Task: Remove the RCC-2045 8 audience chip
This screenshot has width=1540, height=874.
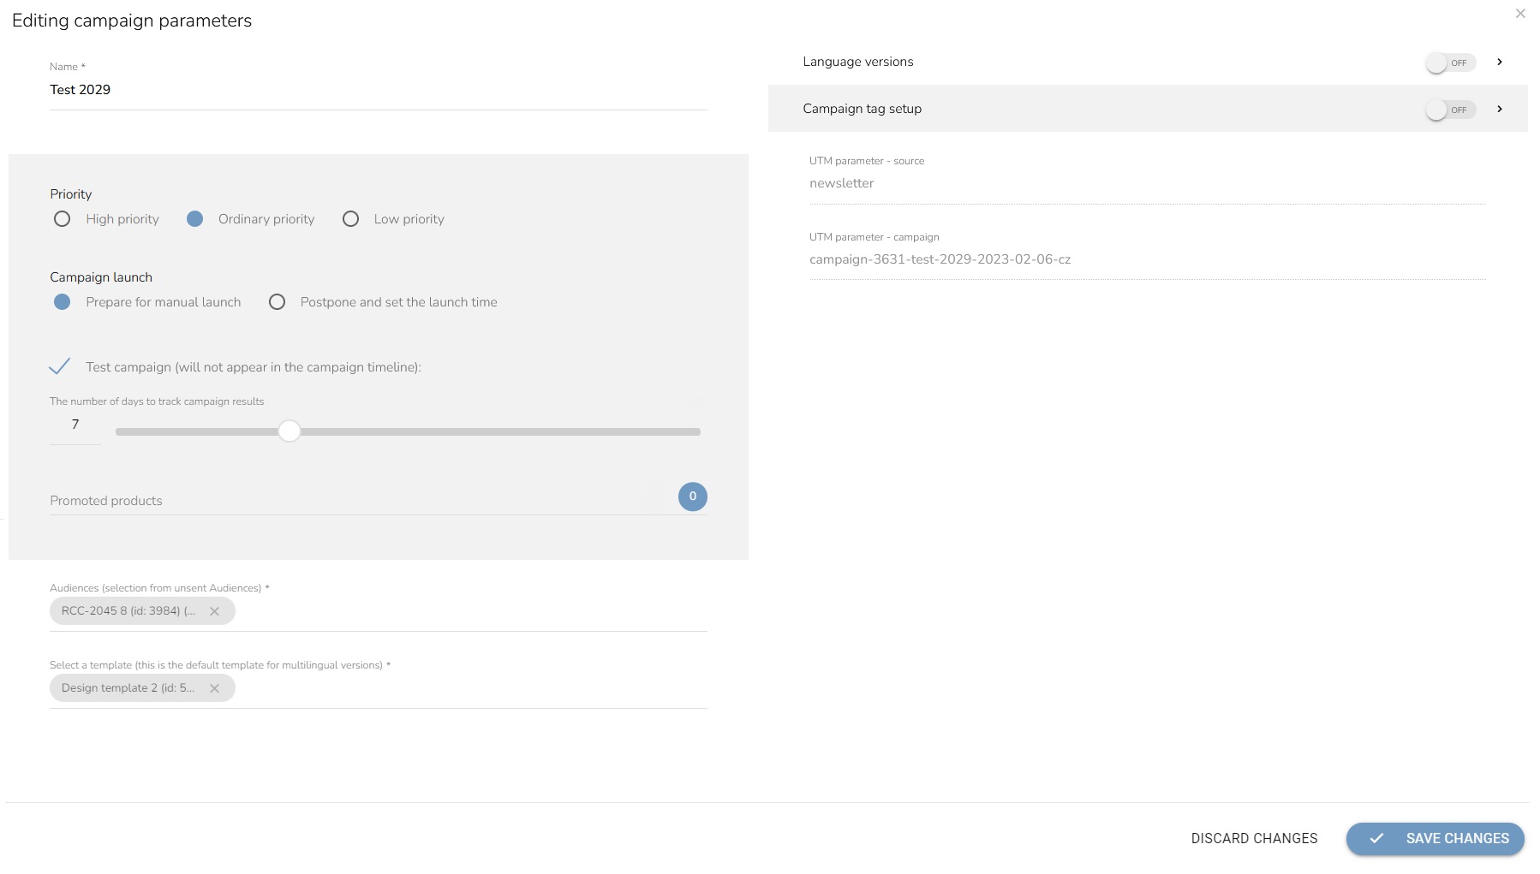Action: pos(215,611)
